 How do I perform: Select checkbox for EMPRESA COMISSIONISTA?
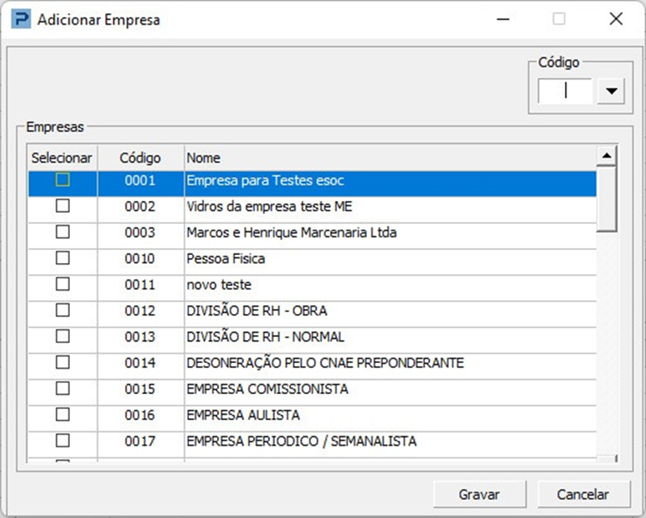pyautogui.click(x=63, y=388)
